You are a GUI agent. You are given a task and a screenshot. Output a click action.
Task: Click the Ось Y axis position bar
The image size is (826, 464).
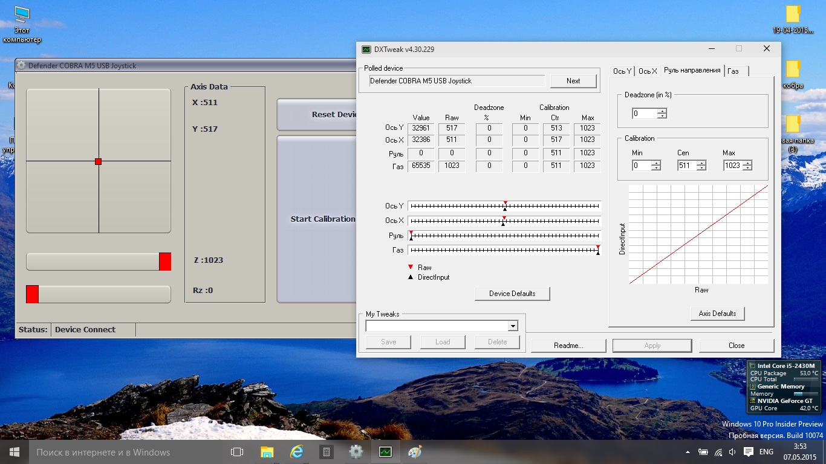(504, 206)
